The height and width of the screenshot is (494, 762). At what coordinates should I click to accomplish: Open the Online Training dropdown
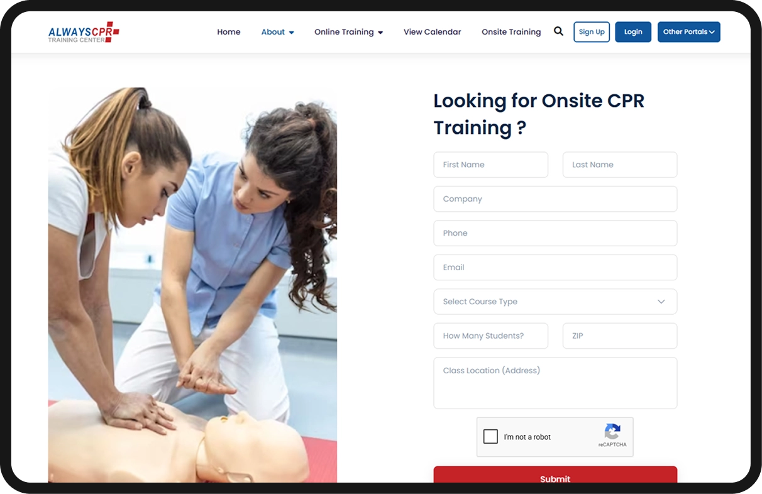(x=348, y=32)
